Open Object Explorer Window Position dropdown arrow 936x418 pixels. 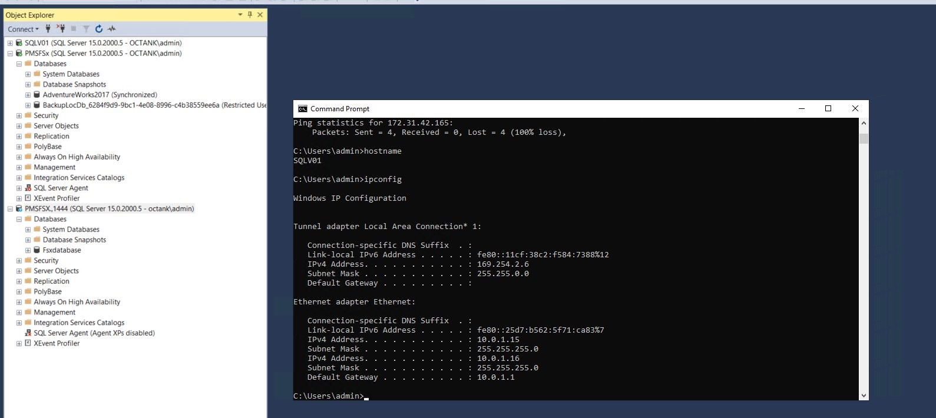pos(240,15)
